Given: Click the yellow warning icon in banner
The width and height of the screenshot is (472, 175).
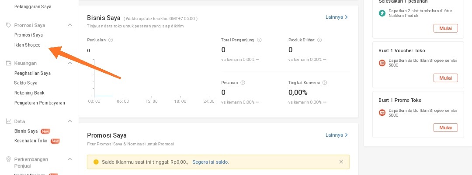Looking at the screenshot, I should coord(96,162).
